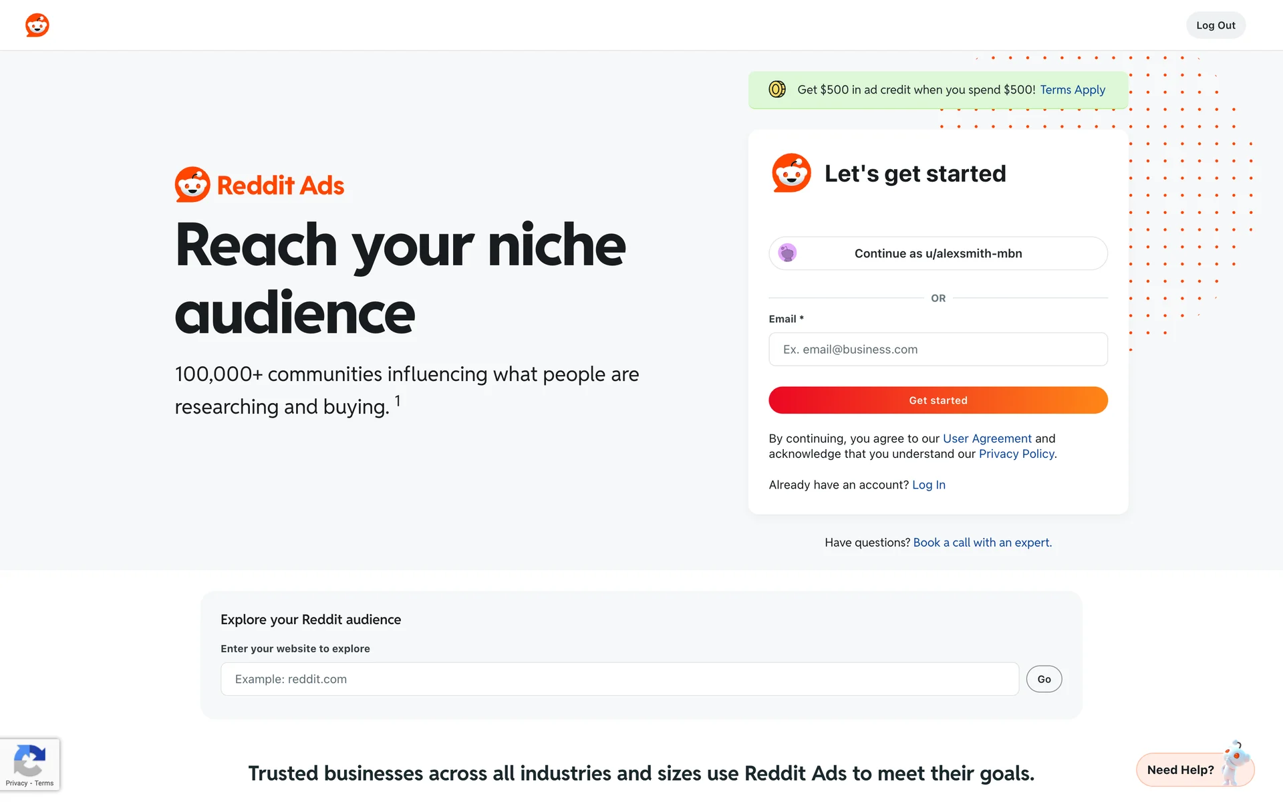Click the Log In link
Image resolution: width=1283 pixels, height=802 pixels.
pos(929,485)
